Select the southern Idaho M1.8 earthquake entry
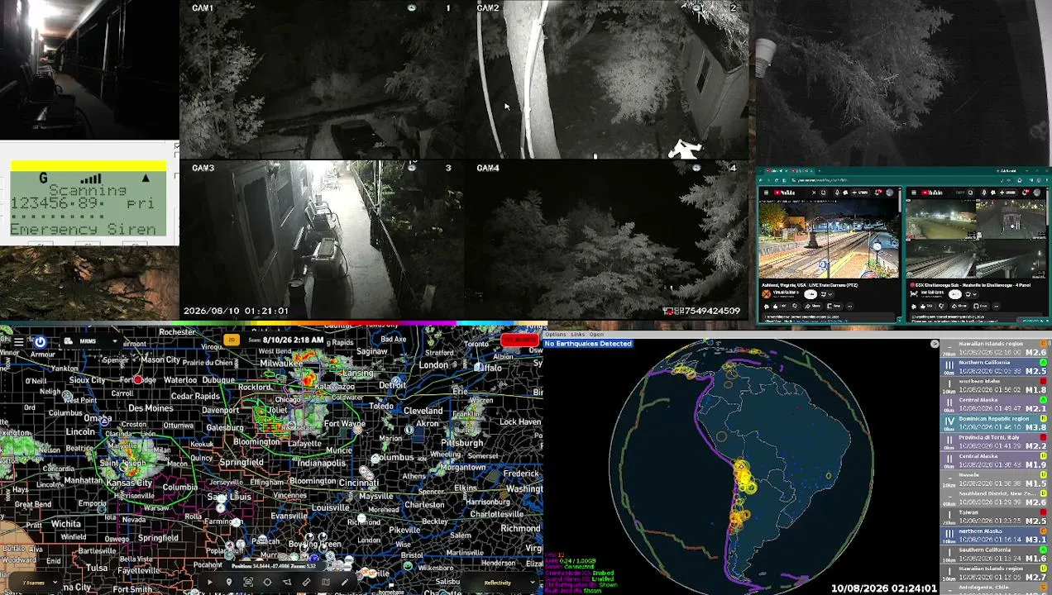This screenshot has height=595, width=1052. tap(995, 386)
